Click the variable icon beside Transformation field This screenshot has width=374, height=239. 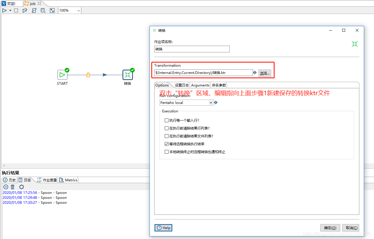click(255, 72)
